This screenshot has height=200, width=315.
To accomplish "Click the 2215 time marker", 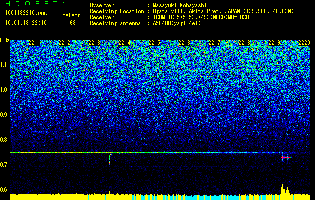I will click(x=154, y=43).
